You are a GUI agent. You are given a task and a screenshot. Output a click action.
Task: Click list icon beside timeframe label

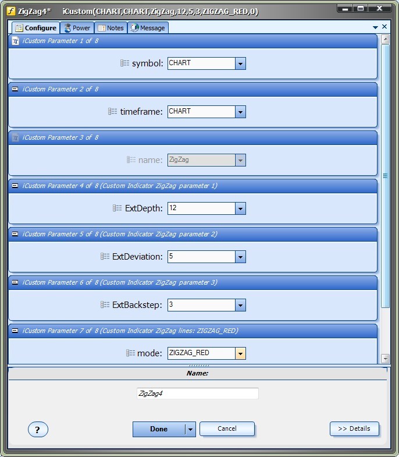pyautogui.click(x=112, y=111)
